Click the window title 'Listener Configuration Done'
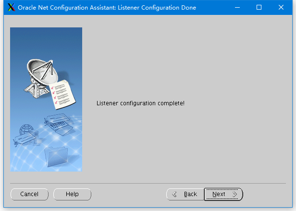296x211 pixels. click(157, 8)
